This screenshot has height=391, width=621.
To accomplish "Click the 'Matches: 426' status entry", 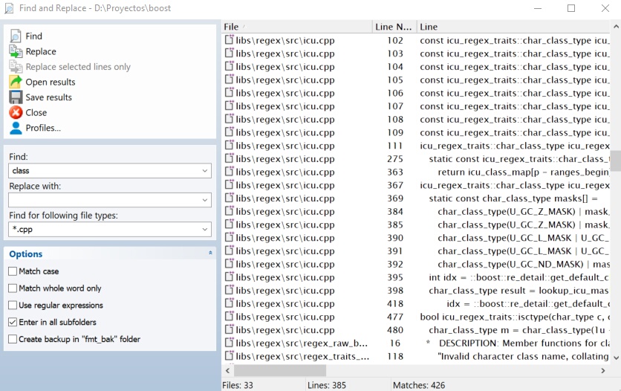I will coord(419,385).
